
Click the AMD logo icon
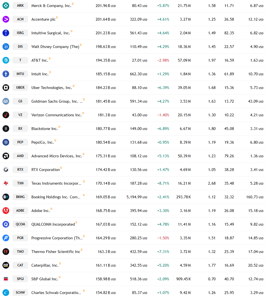coord(6,156)
